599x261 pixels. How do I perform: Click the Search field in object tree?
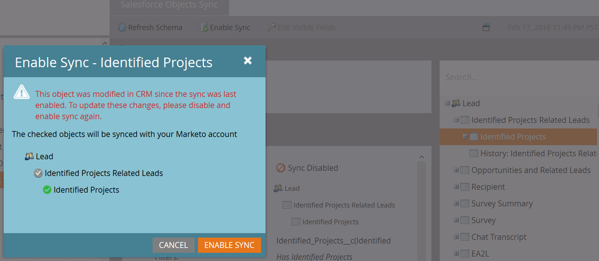point(520,77)
